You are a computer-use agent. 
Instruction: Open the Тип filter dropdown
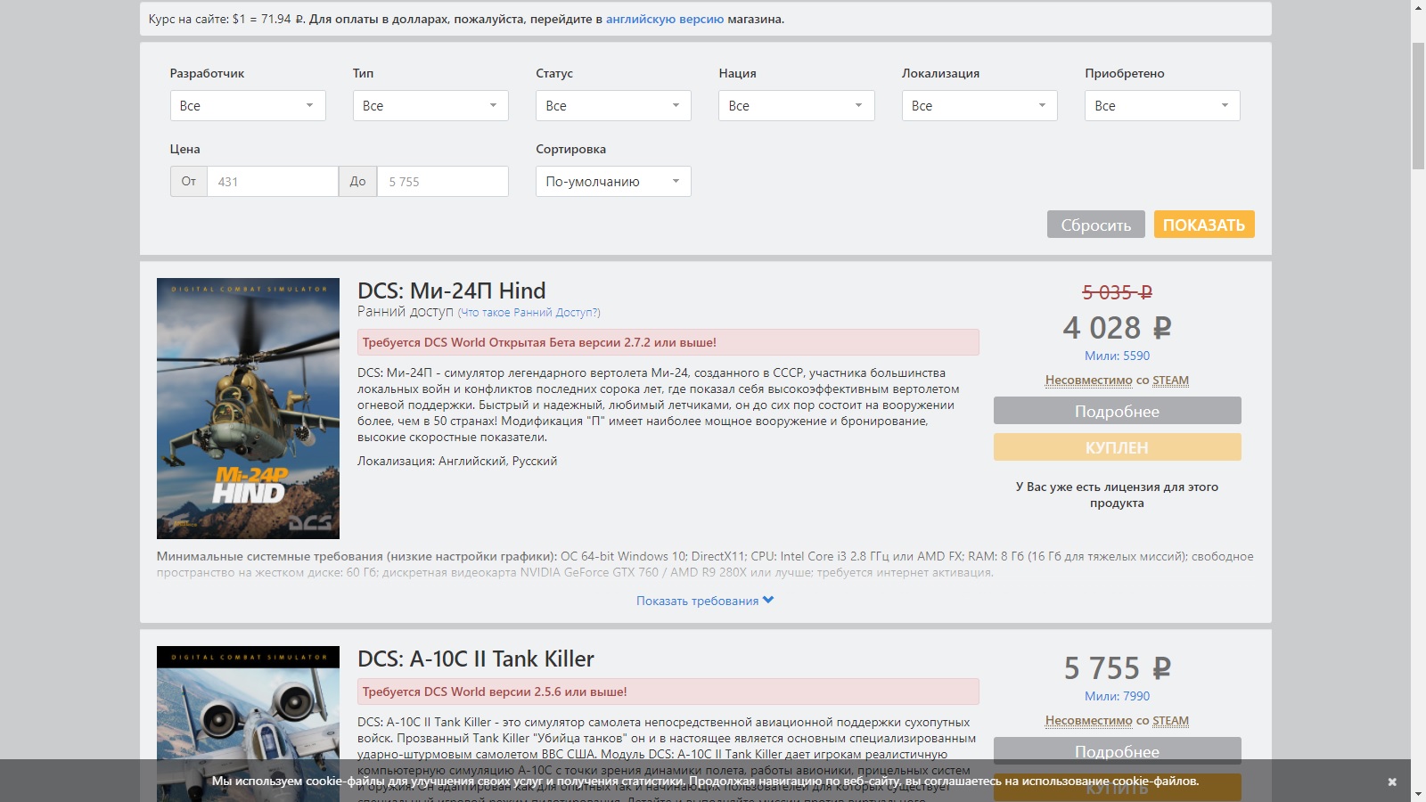(x=430, y=105)
